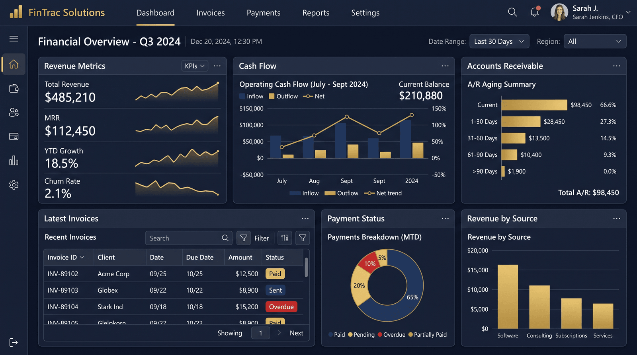
Task: Open the wallet icon in sidebar
Action: [14, 88]
